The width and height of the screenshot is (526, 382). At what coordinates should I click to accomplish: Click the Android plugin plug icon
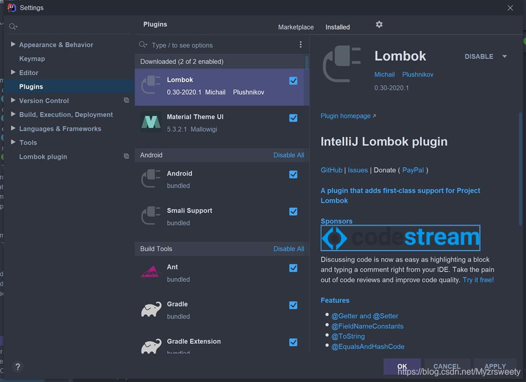150,179
